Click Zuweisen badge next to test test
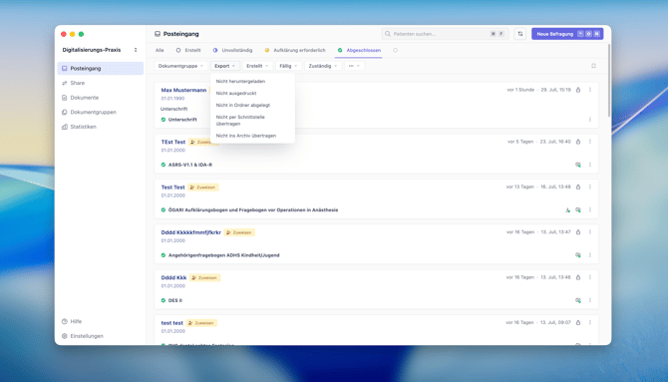The height and width of the screenshot is (382, 668). pyautogui.click(x=201, y=323)
